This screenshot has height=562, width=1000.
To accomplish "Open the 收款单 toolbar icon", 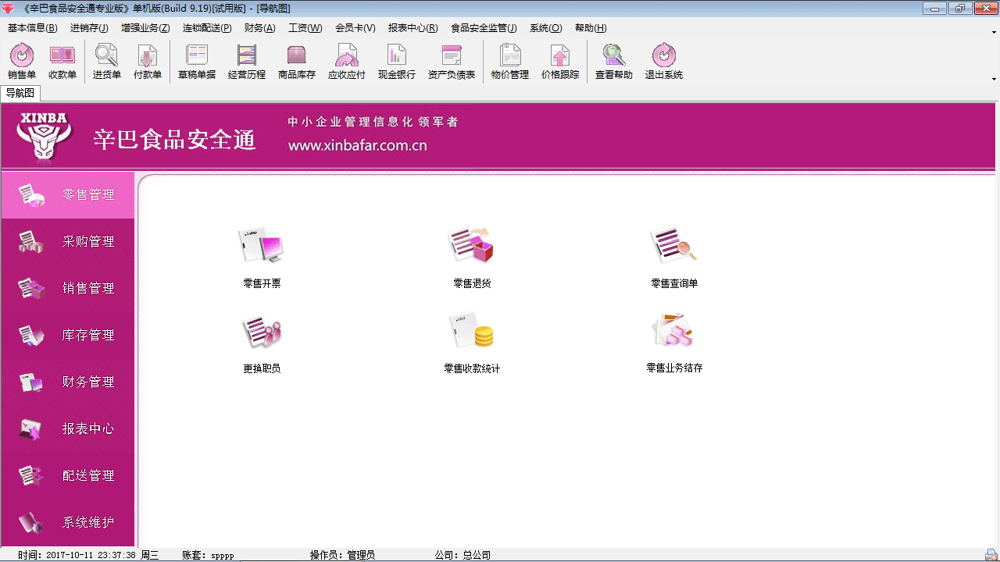I will pos(62,62).
